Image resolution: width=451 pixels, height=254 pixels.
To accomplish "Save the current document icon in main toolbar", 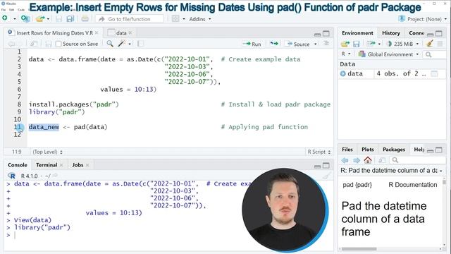I will click(59, 19).
